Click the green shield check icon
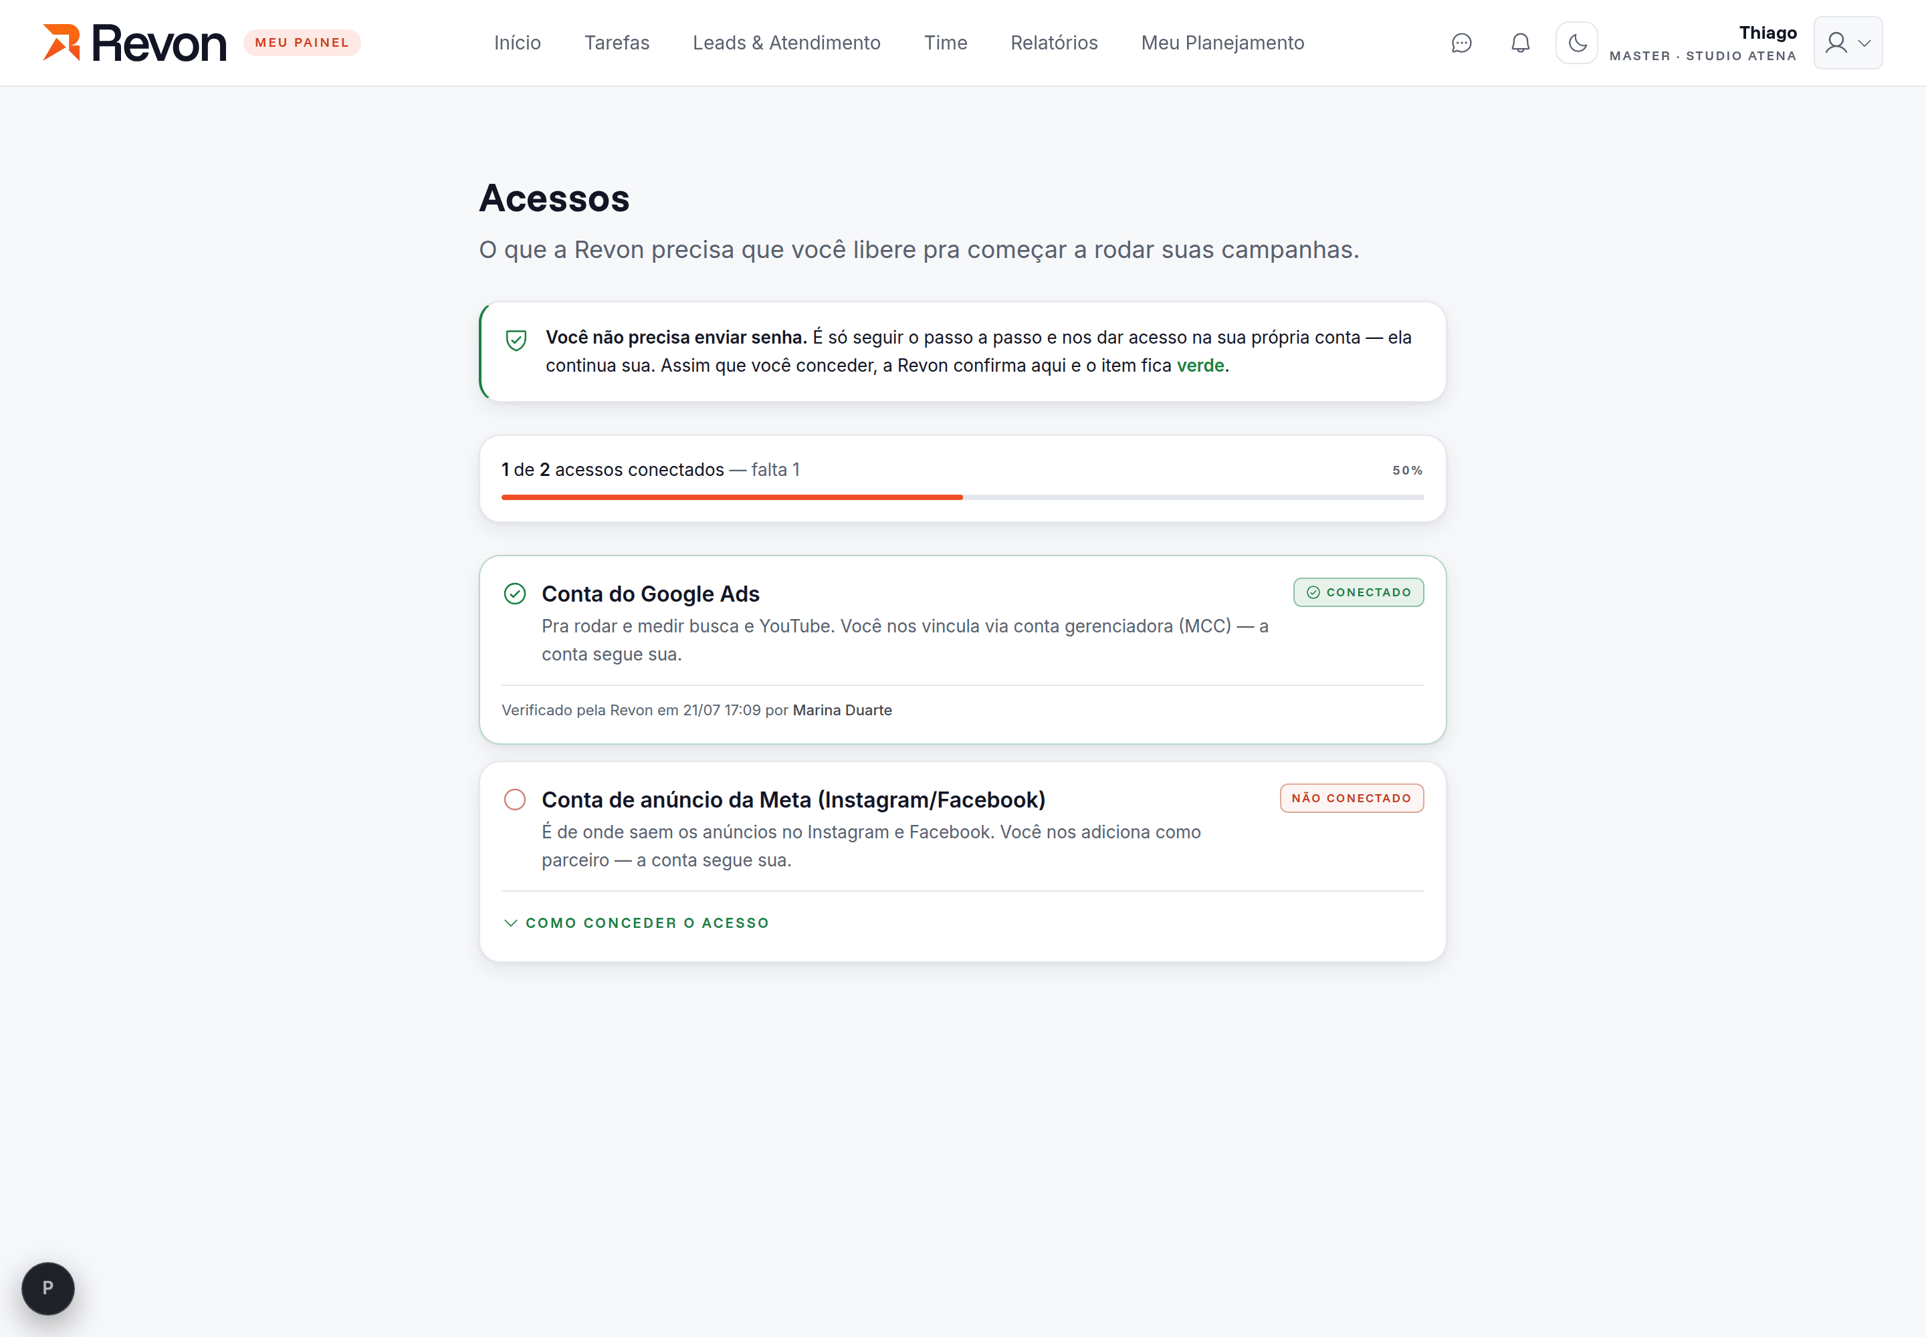Screen dimensions: 1926x1337 pyautogui.click(x=516, y=340)
